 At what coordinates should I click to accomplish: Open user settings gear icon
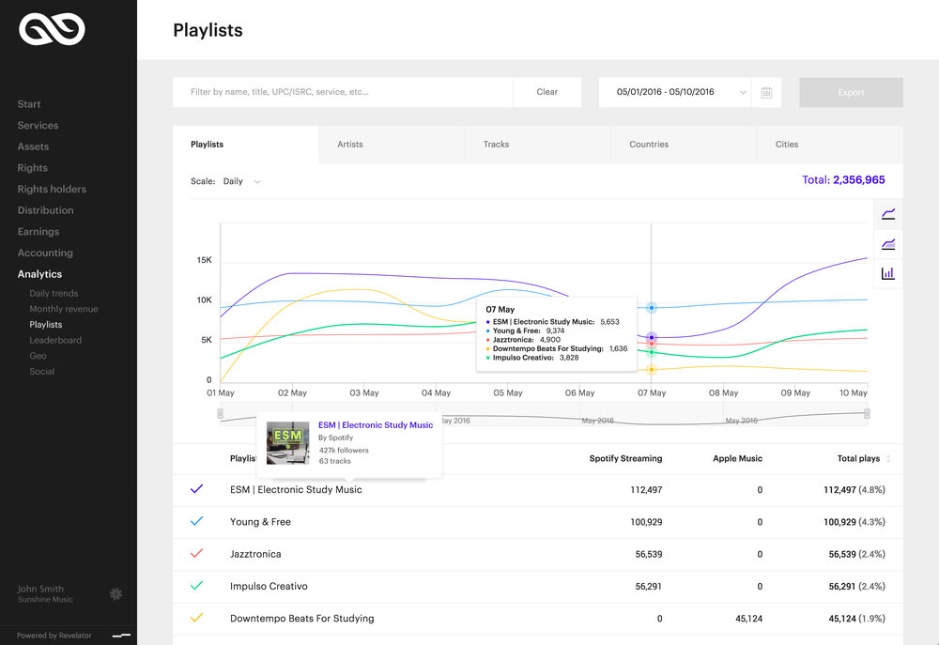(x=115, y=593)
